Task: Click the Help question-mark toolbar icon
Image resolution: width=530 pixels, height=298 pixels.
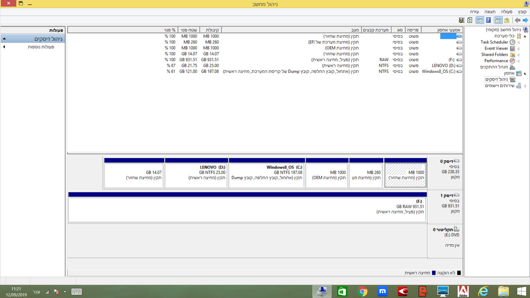Action: coord(488,20)
